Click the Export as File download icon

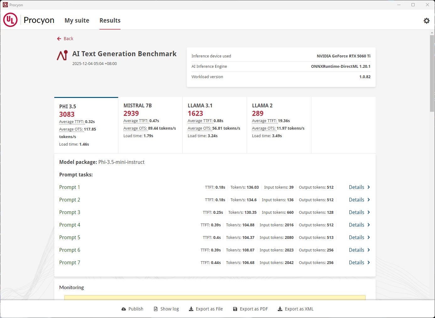[x=191, y=309]
